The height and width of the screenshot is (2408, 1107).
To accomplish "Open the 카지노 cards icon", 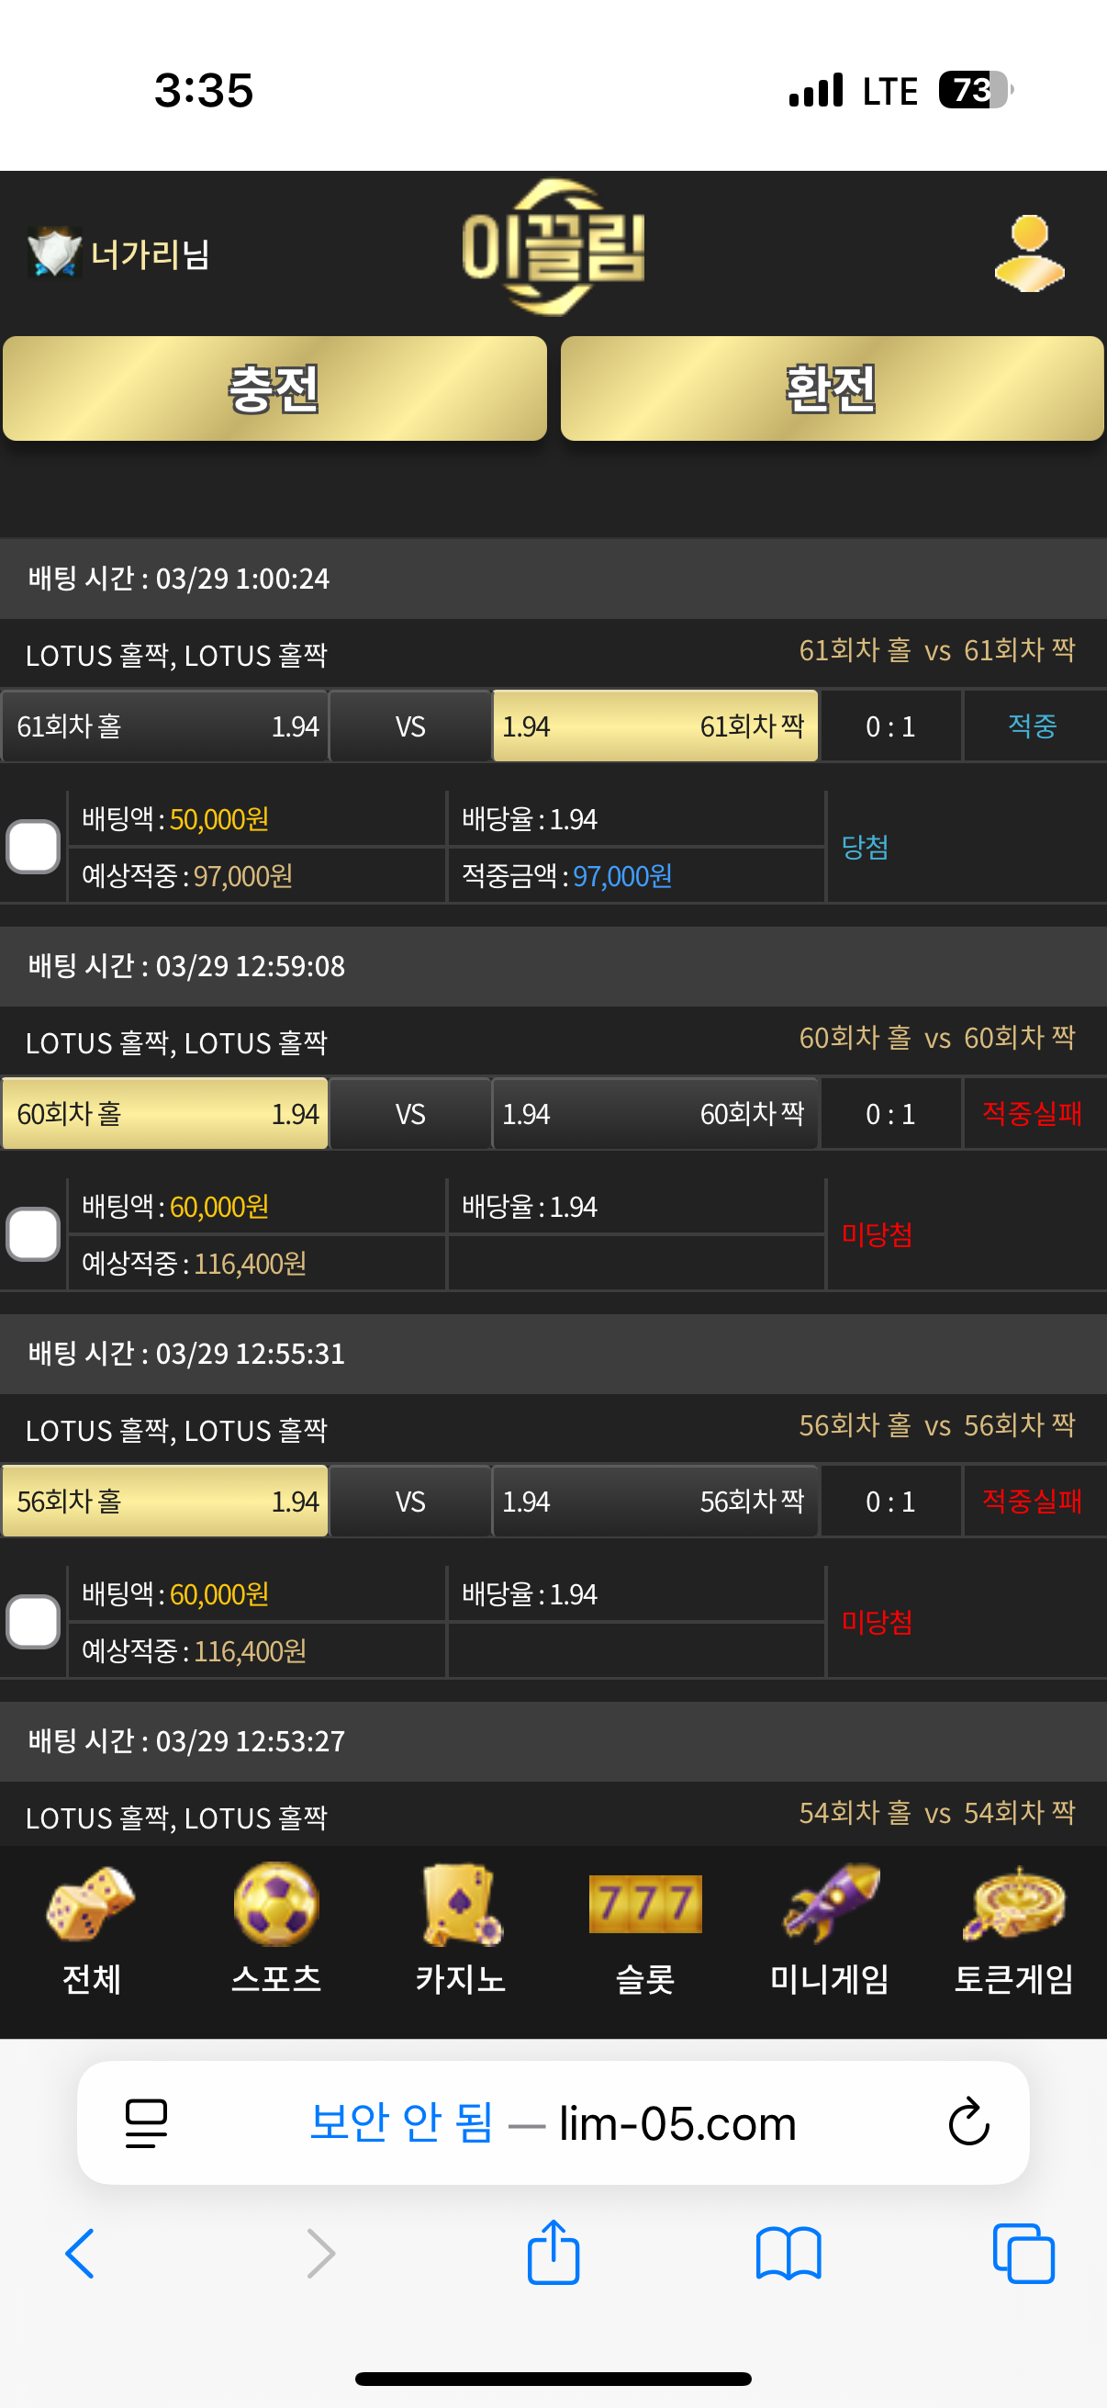I will point(461,1902).
